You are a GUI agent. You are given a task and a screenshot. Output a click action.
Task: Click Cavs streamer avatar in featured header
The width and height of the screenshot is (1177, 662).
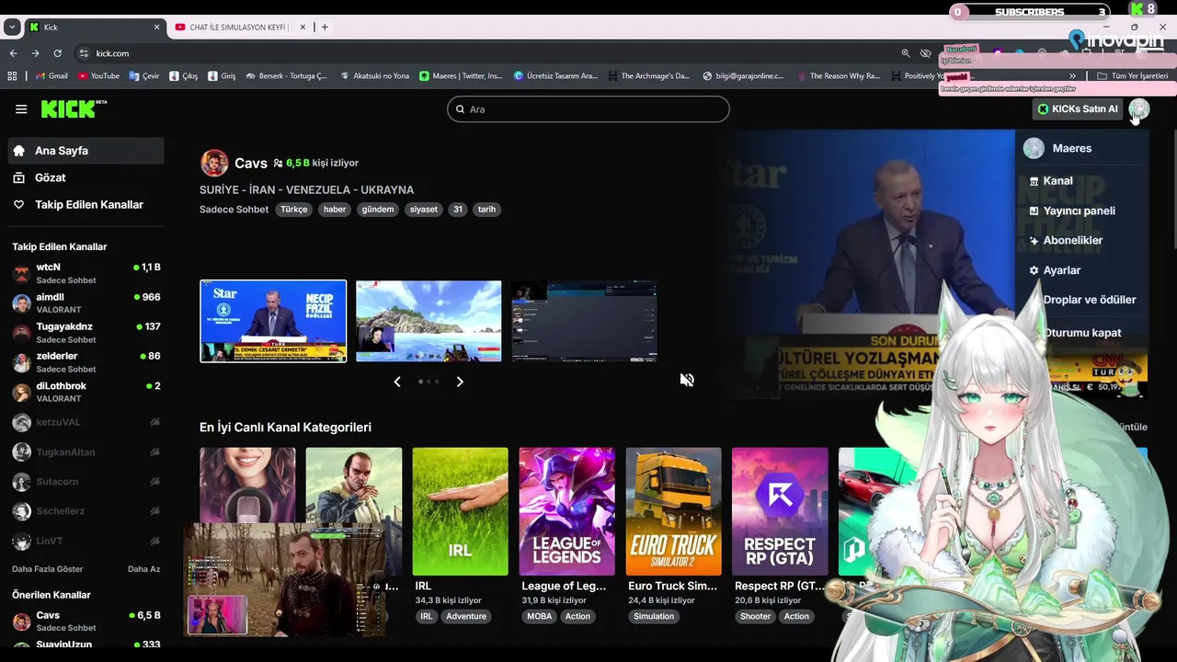pyautogui.click(x=214, y=163)
